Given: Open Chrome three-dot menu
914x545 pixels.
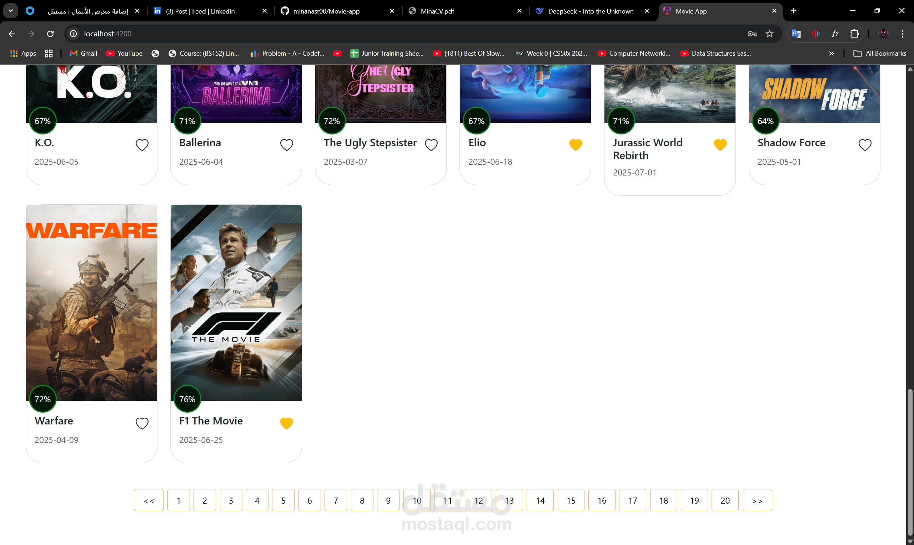Looking at the screenshot, I should 902,34.
